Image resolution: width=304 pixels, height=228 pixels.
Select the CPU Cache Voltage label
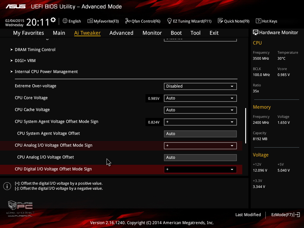click(x=32, y=110)
